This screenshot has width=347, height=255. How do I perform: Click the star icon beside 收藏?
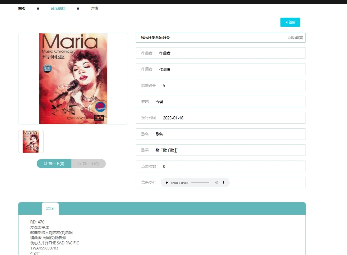pyautogui.click(x=289, y=37)
